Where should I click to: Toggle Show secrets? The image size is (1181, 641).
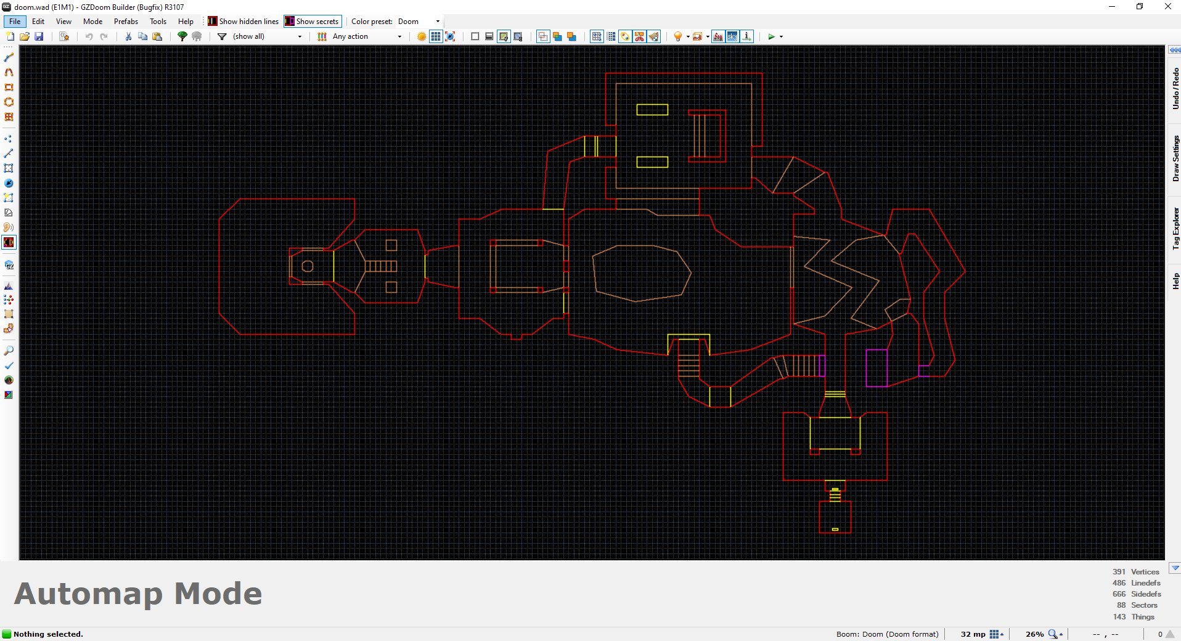313,20
